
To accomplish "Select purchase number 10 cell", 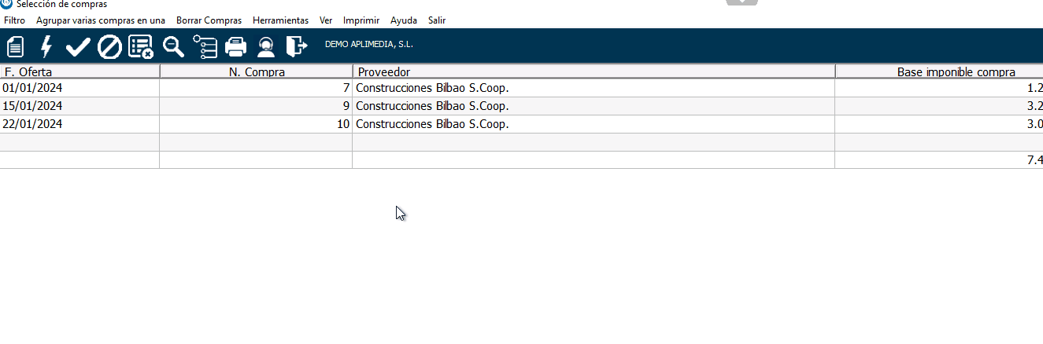I will (x=256, y=124).
